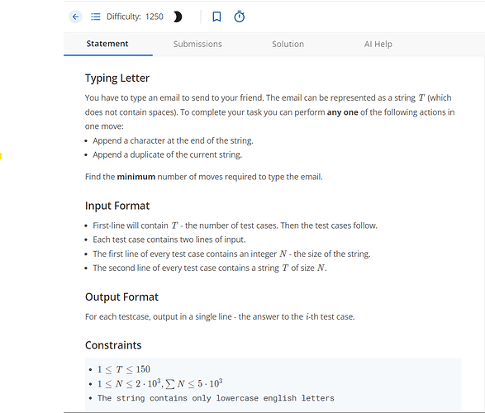This screenshot has height=413, width=485.
Task: Click the Typing Letter title
Action: coord(117,78)
